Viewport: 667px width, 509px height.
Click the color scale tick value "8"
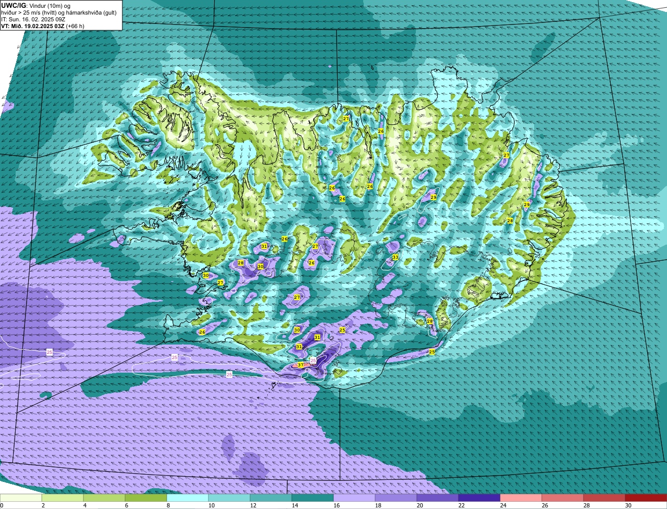168,505
